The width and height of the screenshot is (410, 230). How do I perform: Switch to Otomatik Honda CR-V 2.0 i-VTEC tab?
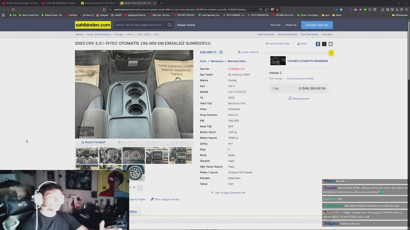[98, 3]
